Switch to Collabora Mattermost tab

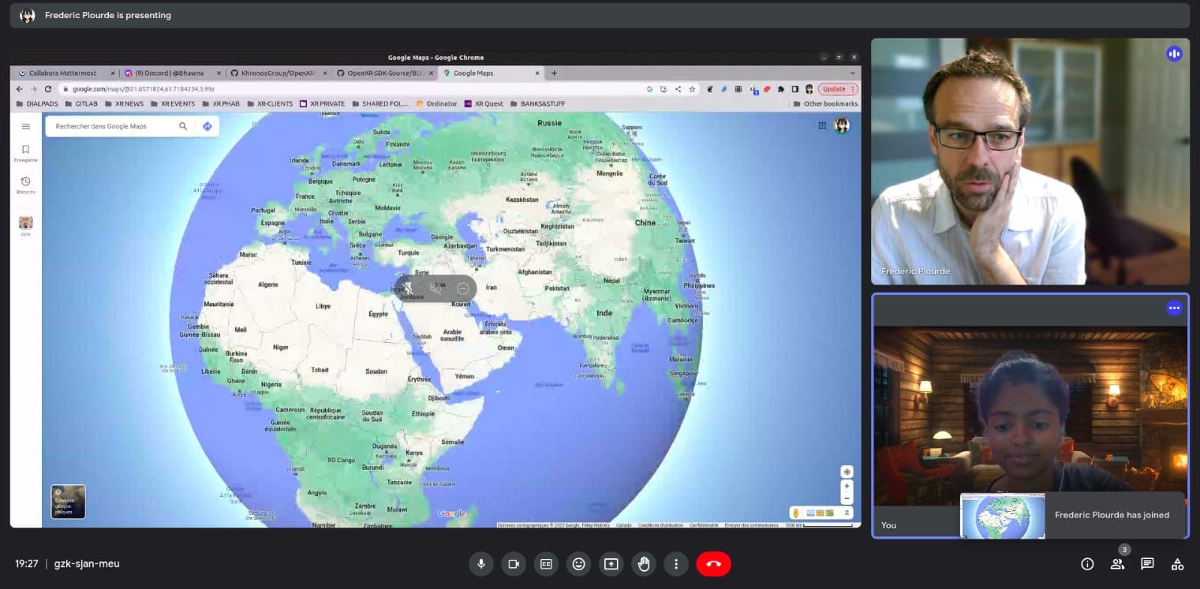coord(66,73)
